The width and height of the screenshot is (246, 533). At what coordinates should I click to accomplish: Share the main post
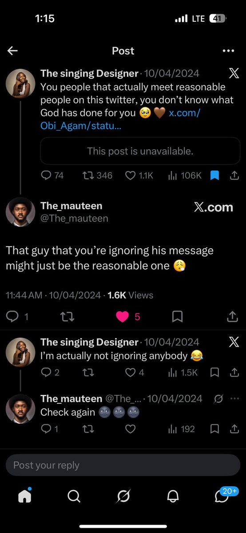[232, 316]
